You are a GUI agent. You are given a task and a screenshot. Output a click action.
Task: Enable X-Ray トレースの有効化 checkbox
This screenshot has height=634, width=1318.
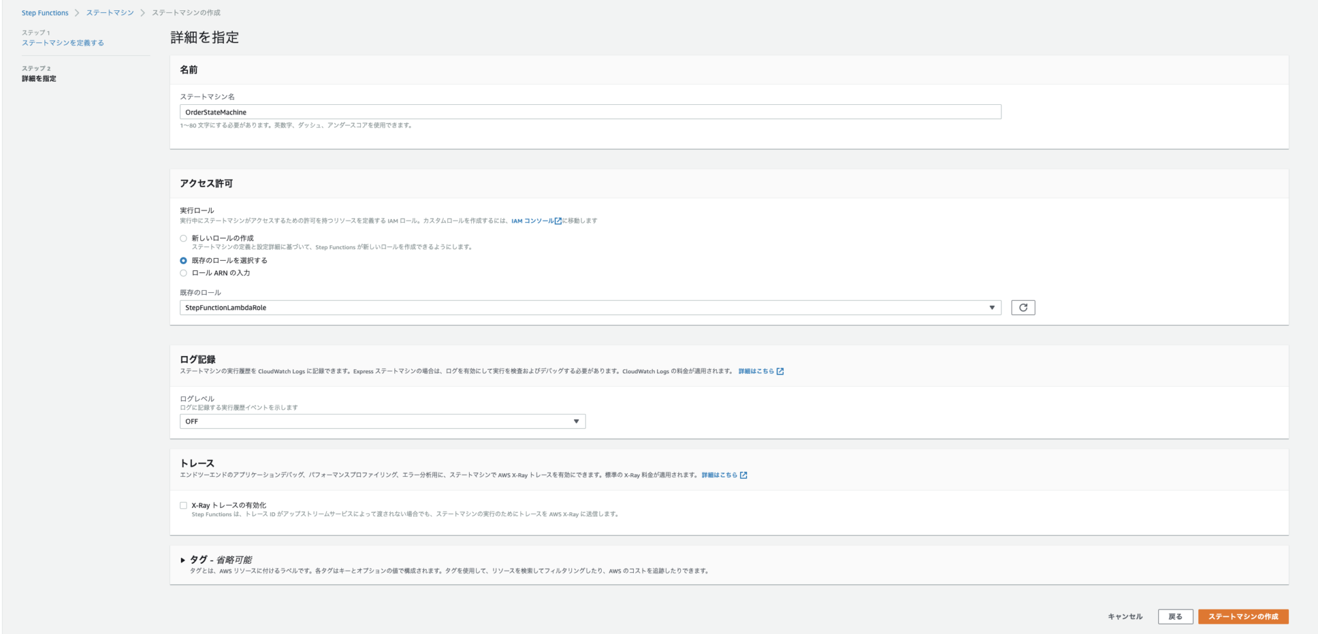182,505
